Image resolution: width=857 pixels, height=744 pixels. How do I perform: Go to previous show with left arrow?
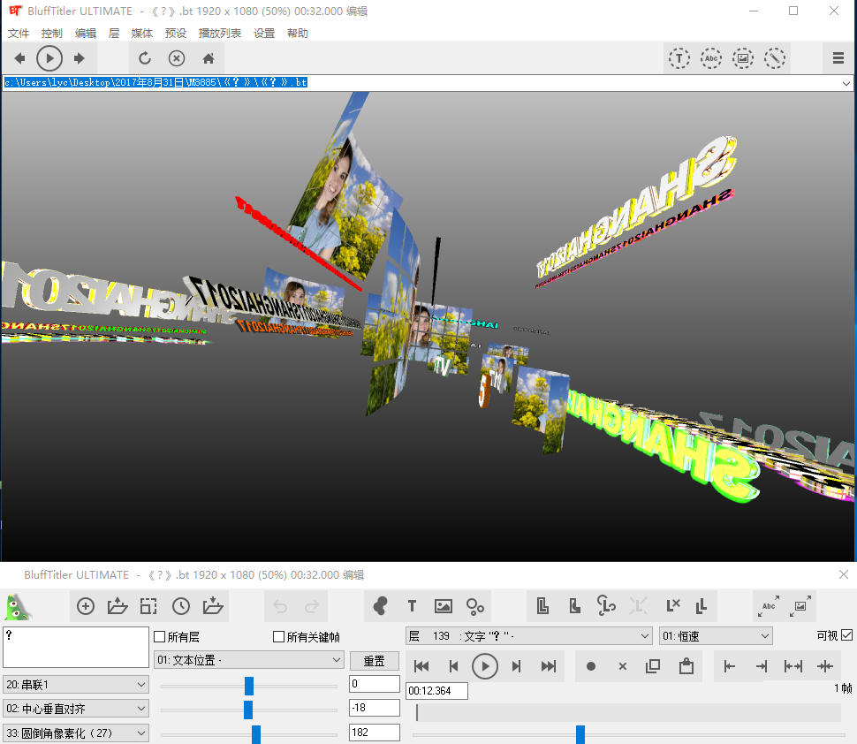19,58
